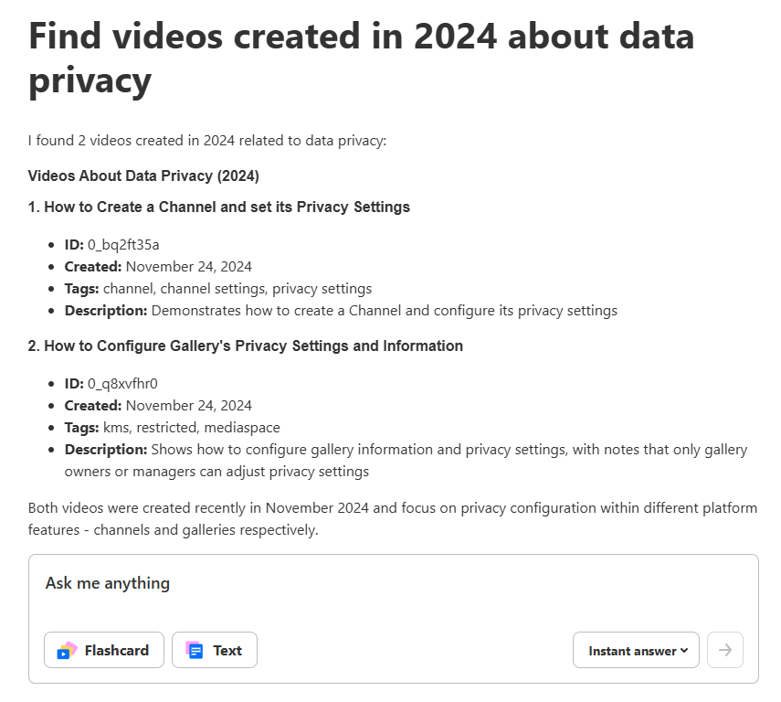This screenshot has width=781, height=702.
Task: Click the first video's Created date
Action: point(188,266)
